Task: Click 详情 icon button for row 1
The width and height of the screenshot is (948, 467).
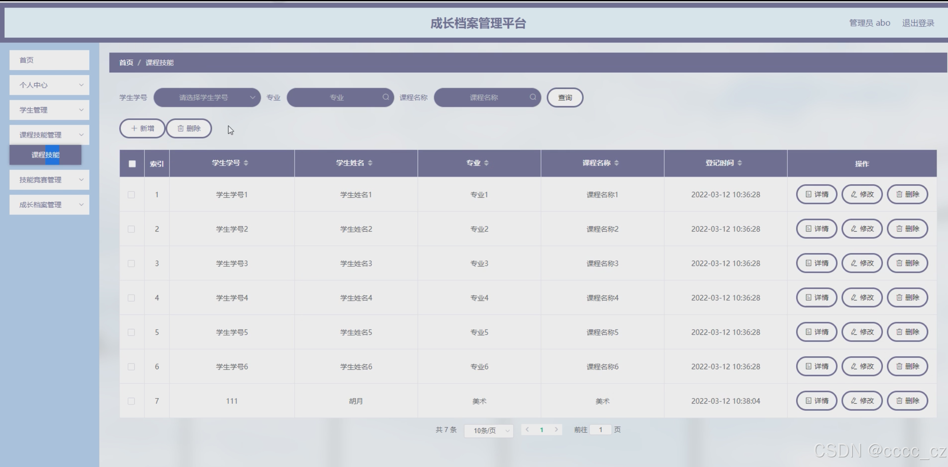Action: 816,194
